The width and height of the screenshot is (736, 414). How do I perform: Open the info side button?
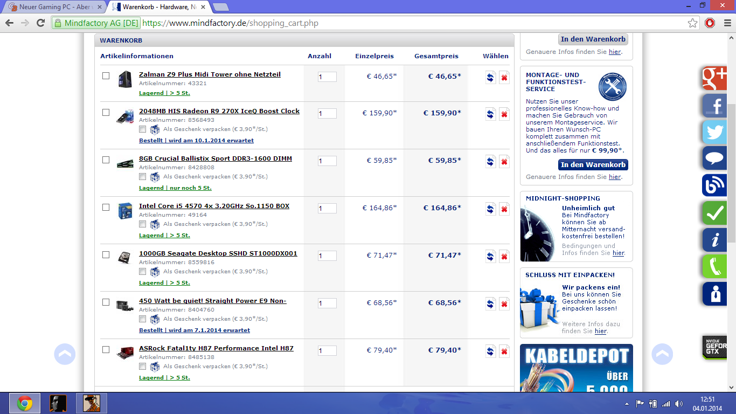click(x=714, y=240)
